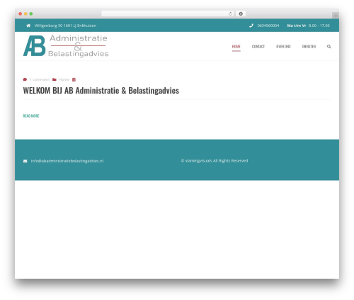
Task: Click the phone icon in top bar
Action: coord(251,26)
